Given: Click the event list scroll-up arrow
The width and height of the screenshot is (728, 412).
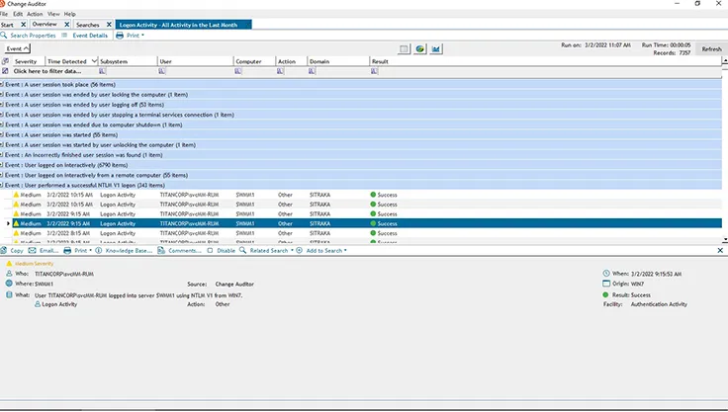Looking at the screenshot, I should pos(725,61).
